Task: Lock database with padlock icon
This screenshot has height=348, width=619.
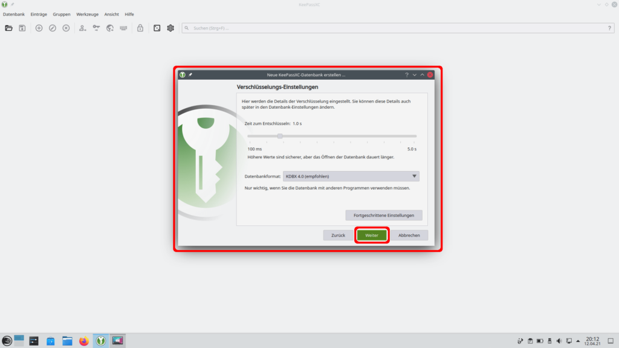Action: click(x=140, y=28)
